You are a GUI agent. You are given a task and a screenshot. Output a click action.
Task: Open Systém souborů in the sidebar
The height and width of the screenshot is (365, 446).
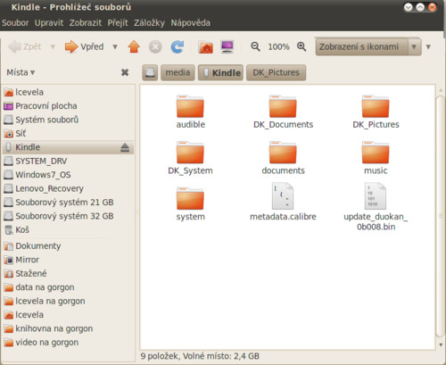tap(69, 120)
